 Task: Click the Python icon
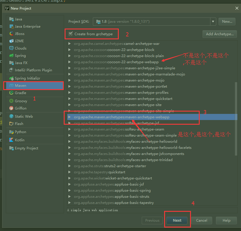(x=11, y=132)
